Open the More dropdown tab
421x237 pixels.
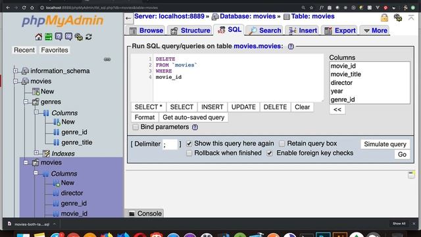[375, 30]
